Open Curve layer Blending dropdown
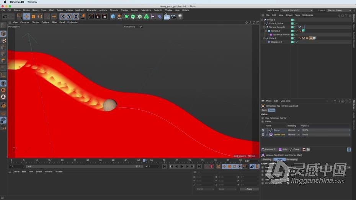Viewport: 356px width, 200px height. pyautogui.click(x=294, y=130)
